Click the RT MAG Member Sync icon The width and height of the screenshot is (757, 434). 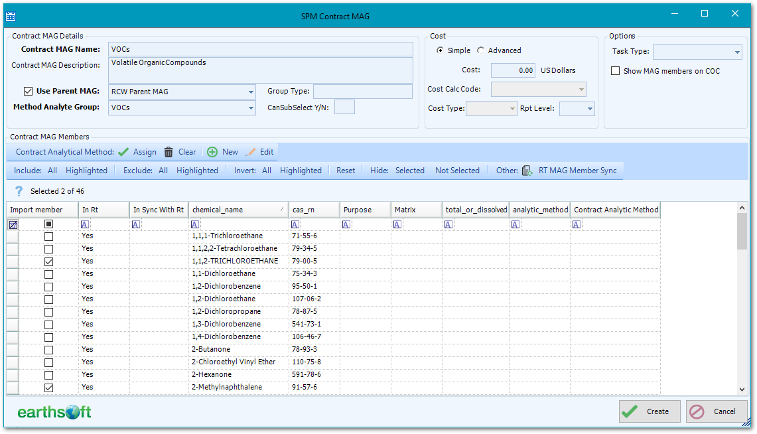click(x=527, y=170)
